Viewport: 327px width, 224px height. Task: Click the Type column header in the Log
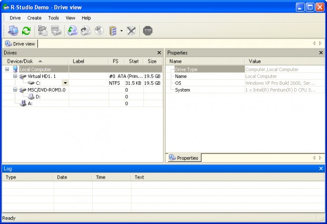click(x=28, y=177)
